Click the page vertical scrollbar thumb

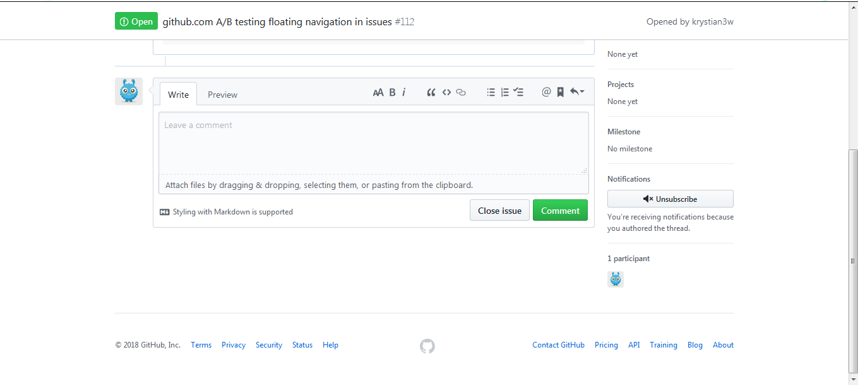(853, 260)
